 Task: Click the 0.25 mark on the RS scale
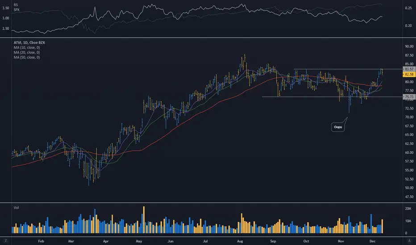click(408, 8)
